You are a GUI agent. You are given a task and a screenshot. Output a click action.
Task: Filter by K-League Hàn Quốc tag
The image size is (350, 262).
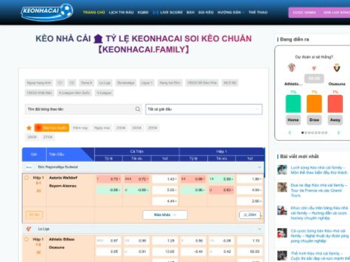coord(74,93)
